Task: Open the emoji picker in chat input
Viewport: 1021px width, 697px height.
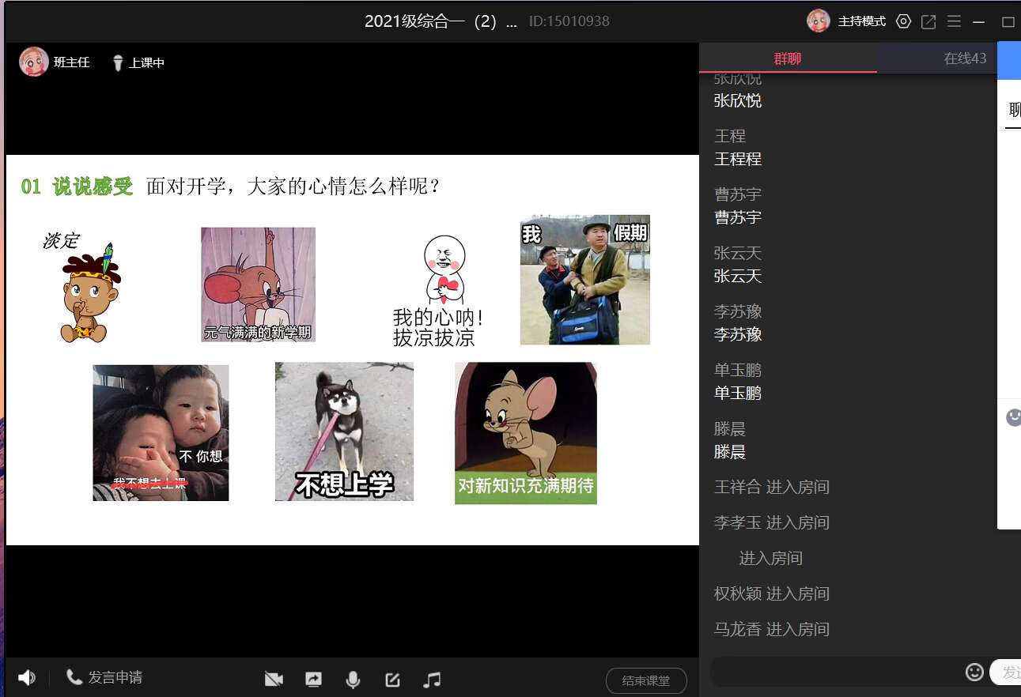Action: click(x=975, y=672)
